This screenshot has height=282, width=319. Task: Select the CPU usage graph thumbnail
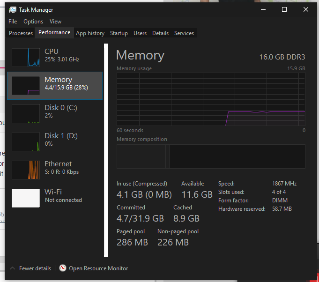[x=26, y=57]
